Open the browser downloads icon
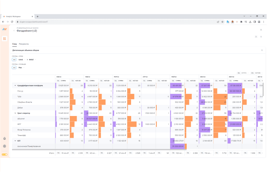This screenshot has width=267, height=172. [x=250, y=22]
